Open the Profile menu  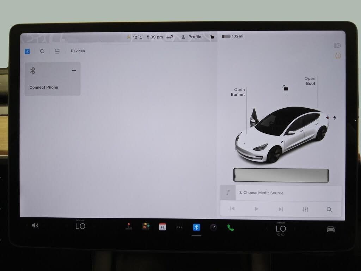191,37
